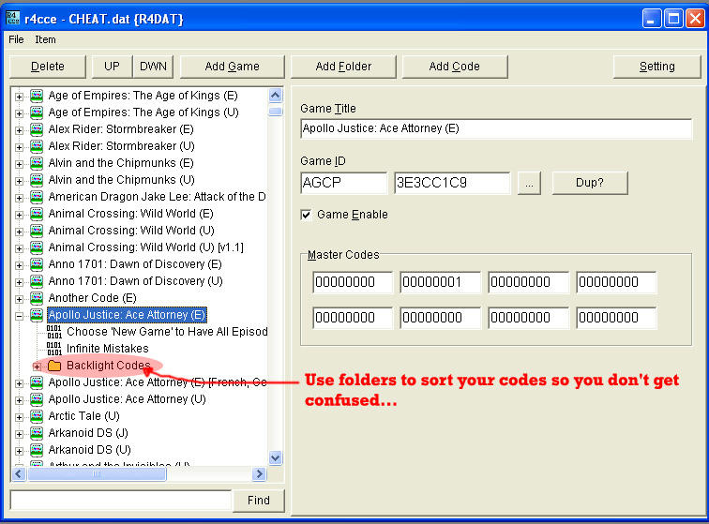Click the scroll up arrow of game list

coord(275,96)
